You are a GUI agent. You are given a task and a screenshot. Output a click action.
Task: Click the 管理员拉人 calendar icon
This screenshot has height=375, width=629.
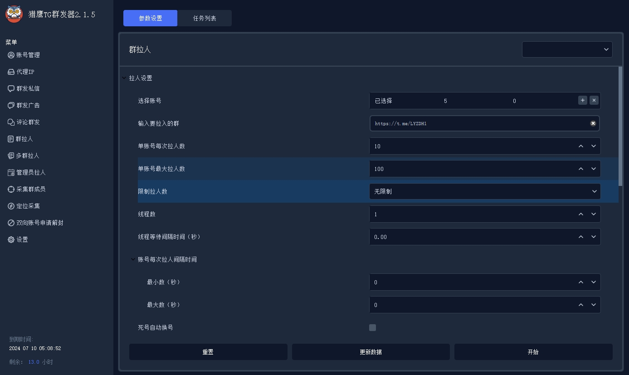coord(11,172)
